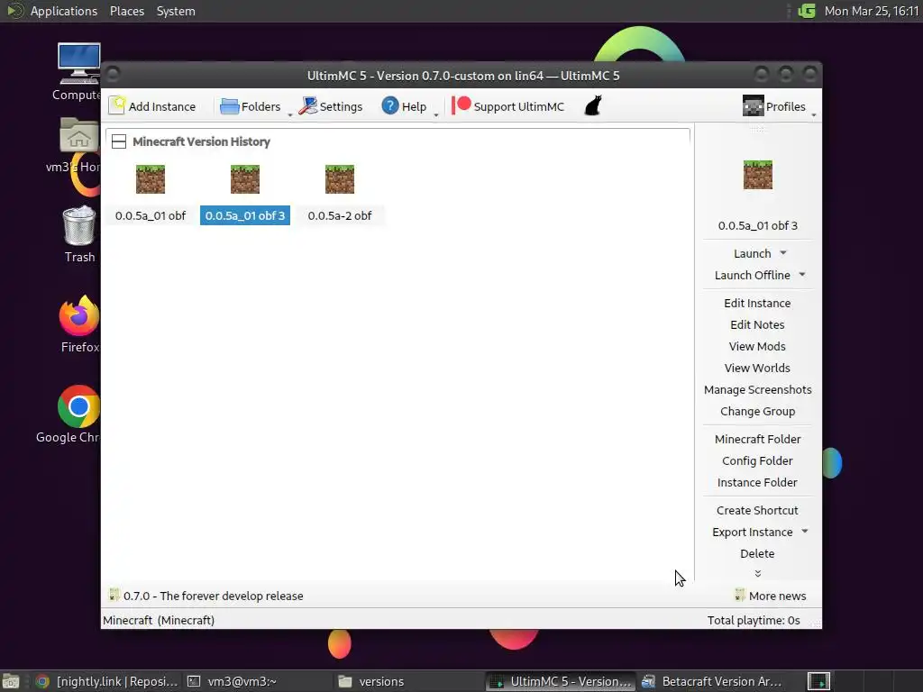
Task: Click the black cat icon
Action: click(593, 106)
